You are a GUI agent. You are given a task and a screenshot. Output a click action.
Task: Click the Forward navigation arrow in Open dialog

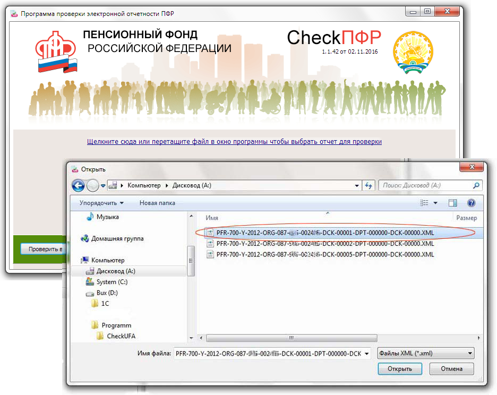92,185
